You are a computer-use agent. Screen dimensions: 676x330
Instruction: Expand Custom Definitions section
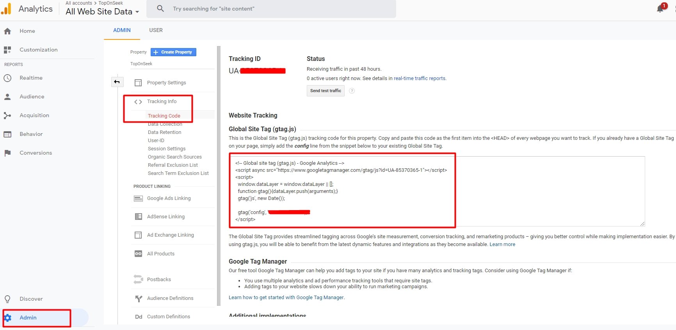[x=168, y=317]
